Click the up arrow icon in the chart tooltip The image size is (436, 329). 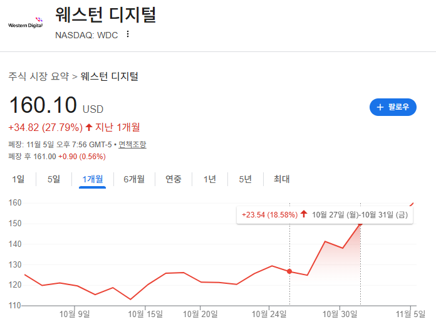(x=304, y=214)
